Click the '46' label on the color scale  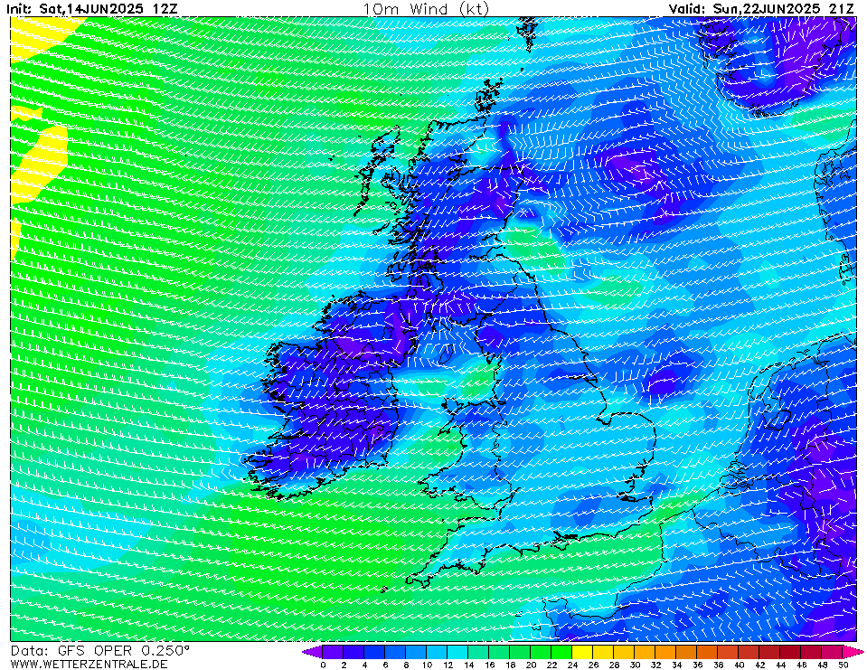pos(801,665)
